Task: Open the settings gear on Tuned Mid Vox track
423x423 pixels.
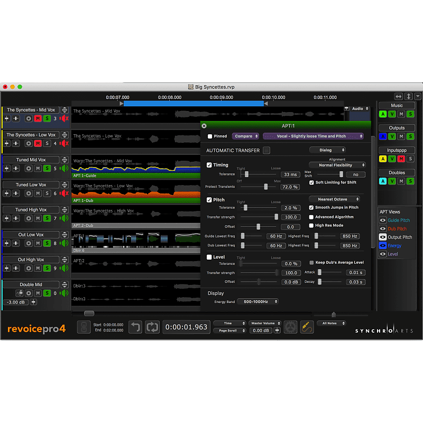Action: (x=29, y=169)
